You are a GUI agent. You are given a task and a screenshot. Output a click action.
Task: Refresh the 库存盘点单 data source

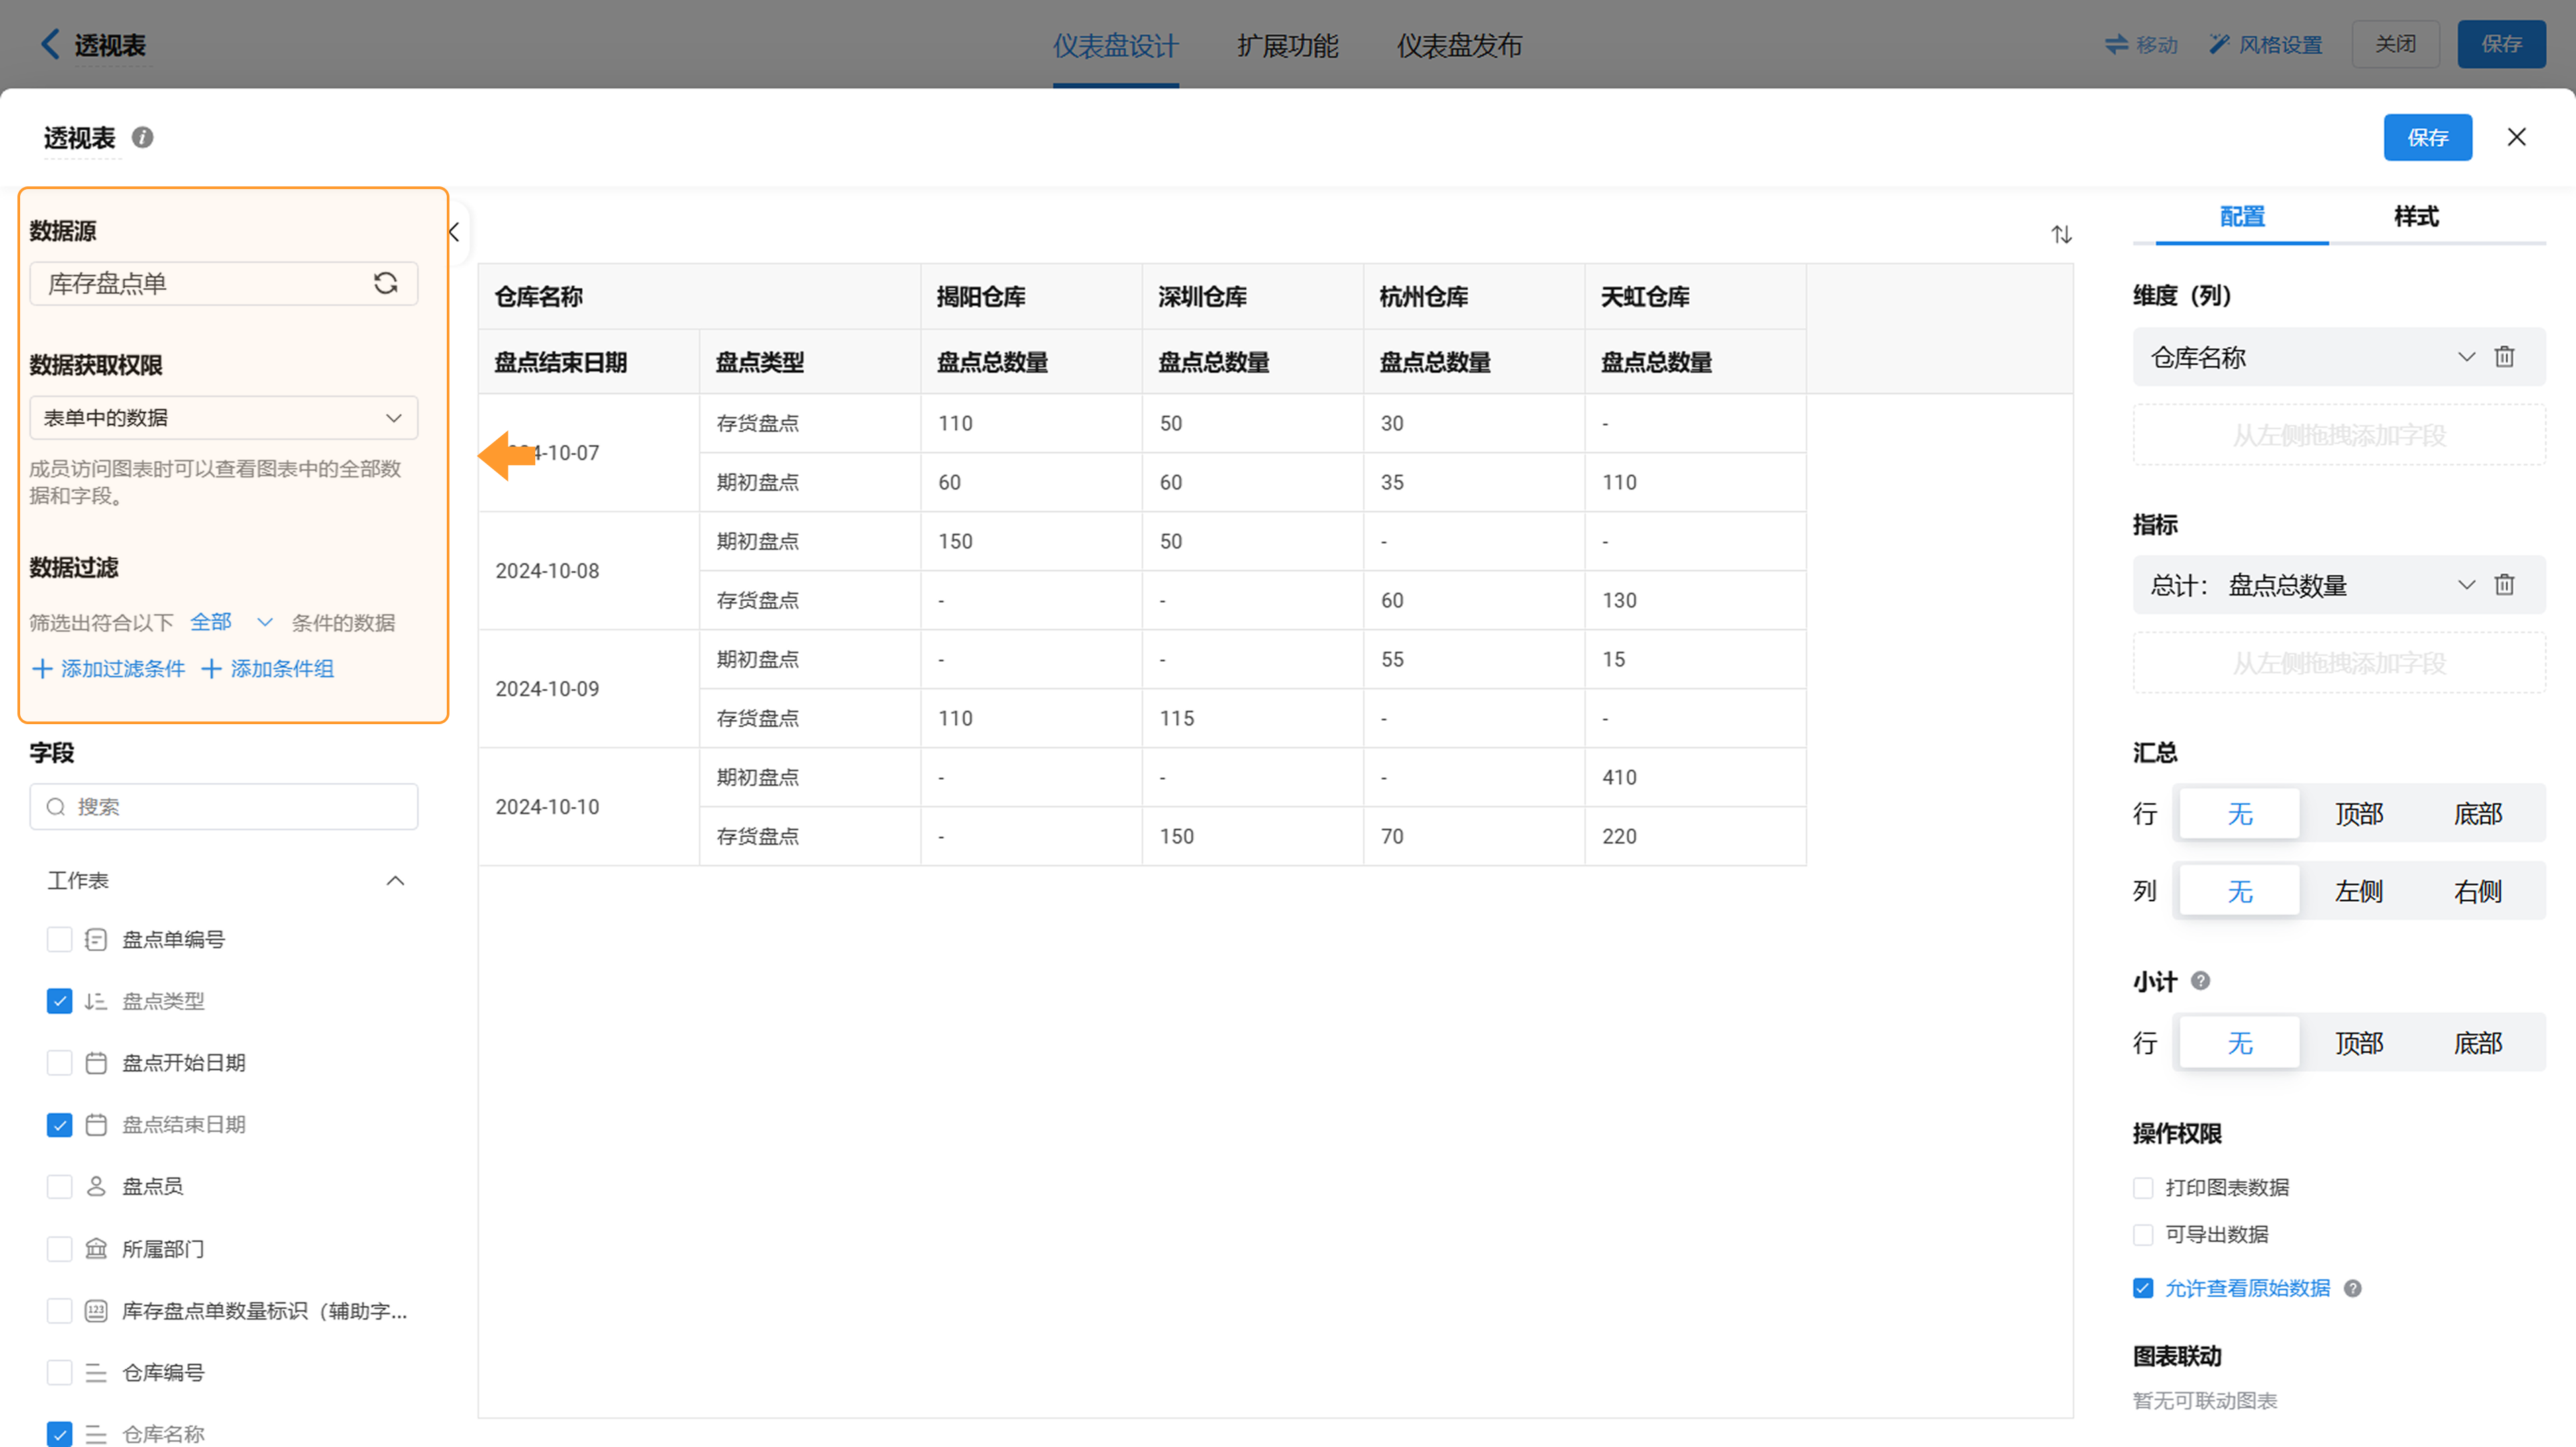(385, 283)
